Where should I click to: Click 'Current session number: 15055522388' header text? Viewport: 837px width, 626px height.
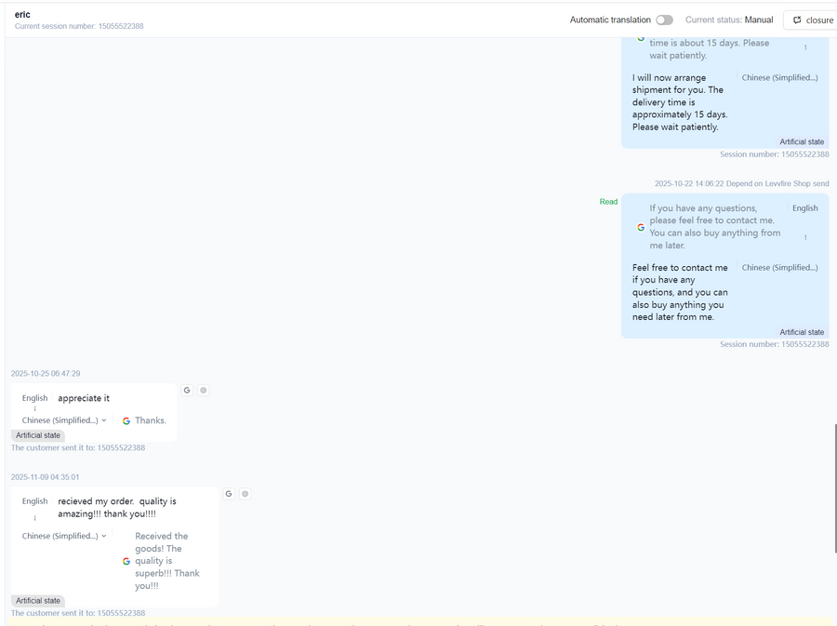(x=79, y=26)
